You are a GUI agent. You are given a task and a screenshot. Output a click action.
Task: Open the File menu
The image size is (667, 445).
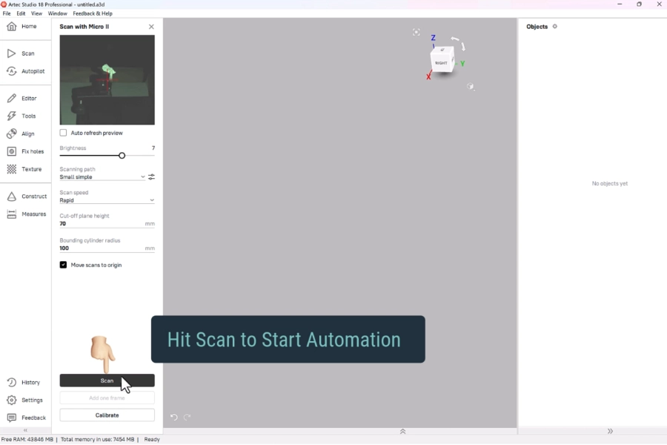coord(7,13)
